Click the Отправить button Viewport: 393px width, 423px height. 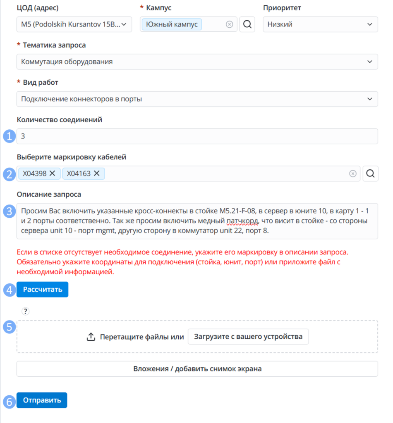pyautogui.click(x=42, y=400)
